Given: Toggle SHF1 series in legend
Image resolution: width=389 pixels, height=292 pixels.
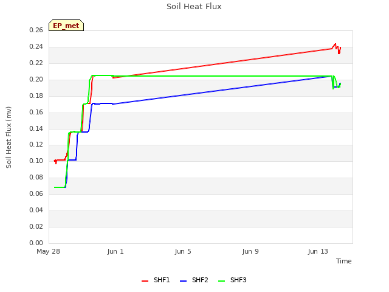Looking at the screenshot, I should (x=156, y=280).
